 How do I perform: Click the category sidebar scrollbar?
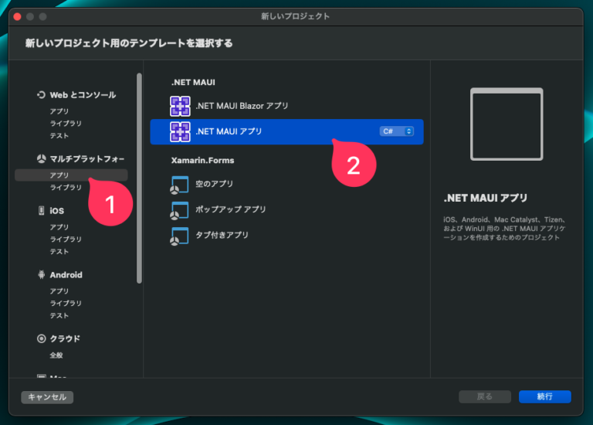(x=139, y=178)
